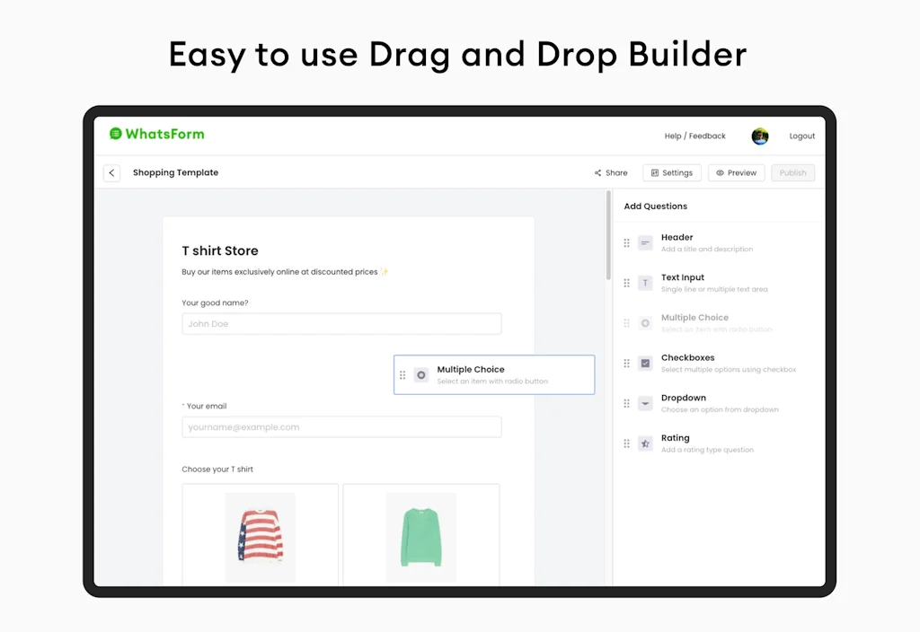Grab the drag handle beside Rating
920x632 pixels.
(x=627, y=443)
